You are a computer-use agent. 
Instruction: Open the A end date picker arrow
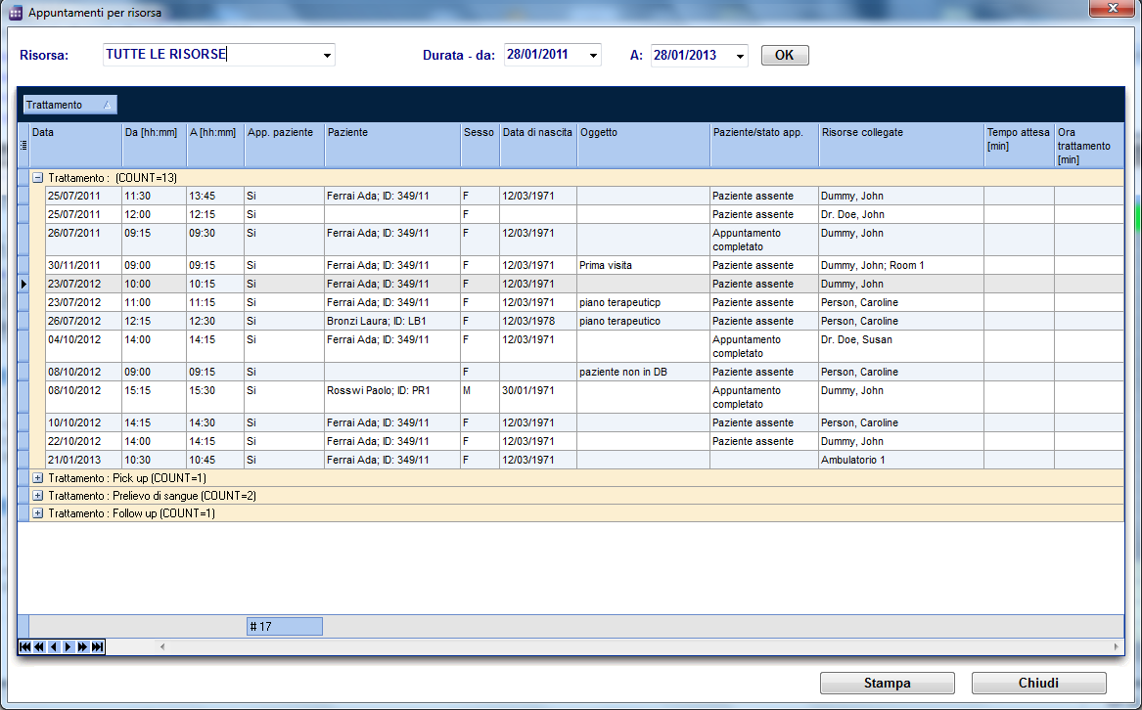click(740, 56)
